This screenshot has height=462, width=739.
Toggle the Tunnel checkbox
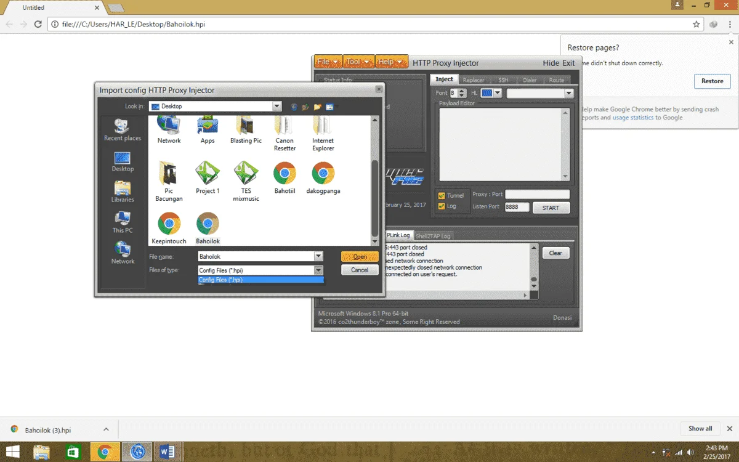coord(441,196)
